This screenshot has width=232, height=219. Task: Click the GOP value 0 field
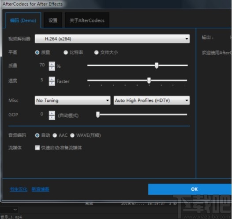42,114
